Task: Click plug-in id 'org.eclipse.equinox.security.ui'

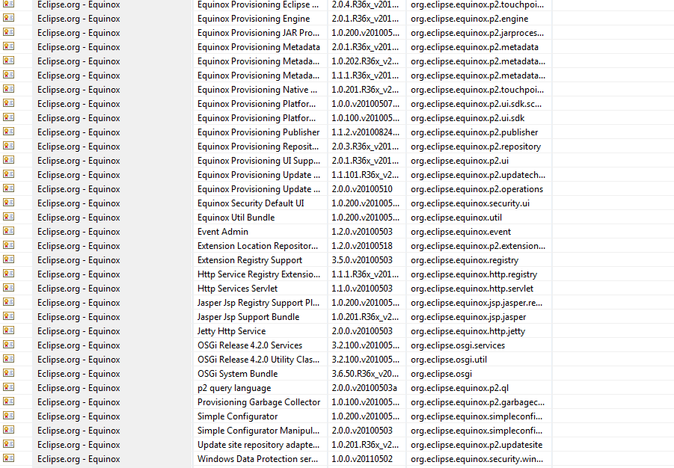Action: [470, 203]
